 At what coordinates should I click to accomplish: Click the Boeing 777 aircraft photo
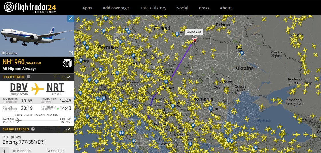tap(37, 36)
